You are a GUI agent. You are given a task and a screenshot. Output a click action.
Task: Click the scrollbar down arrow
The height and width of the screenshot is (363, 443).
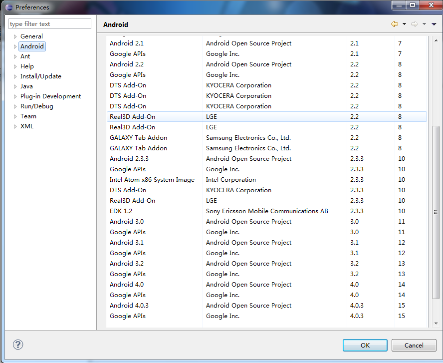coord(436,323)
